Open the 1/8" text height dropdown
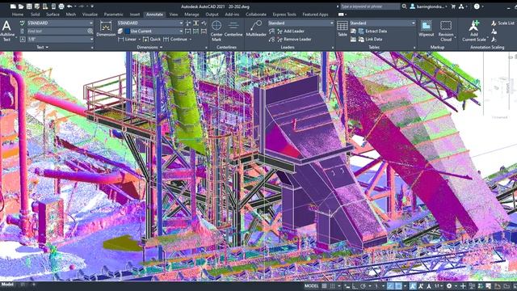Screen dimensions: 517x291 [x=60, y=40]
